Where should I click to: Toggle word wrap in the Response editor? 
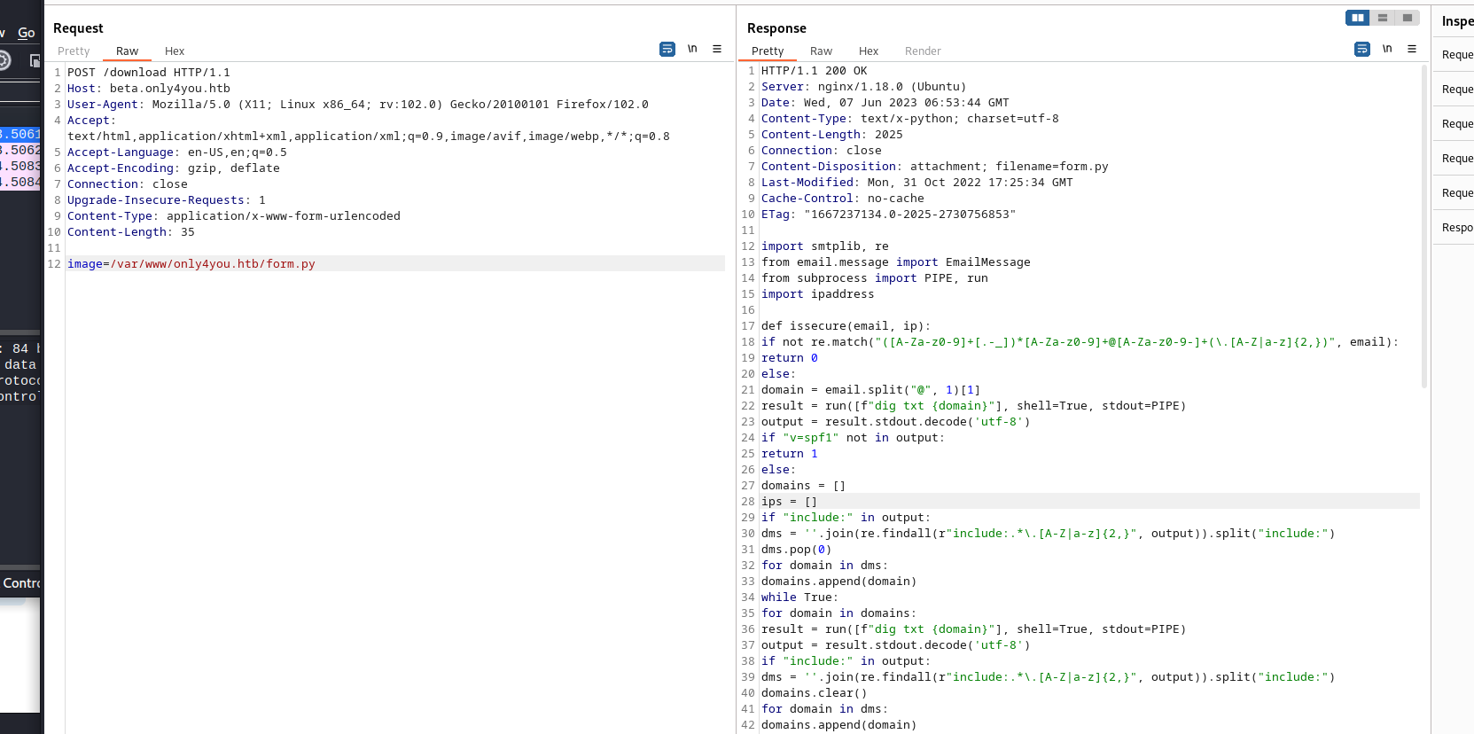1362,49
